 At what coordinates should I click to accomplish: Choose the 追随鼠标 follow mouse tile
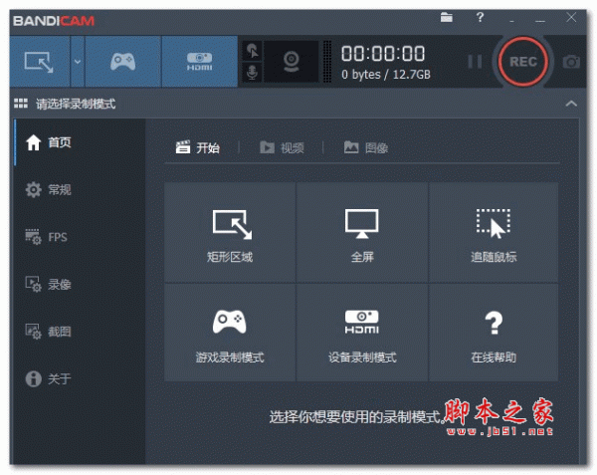494,233
